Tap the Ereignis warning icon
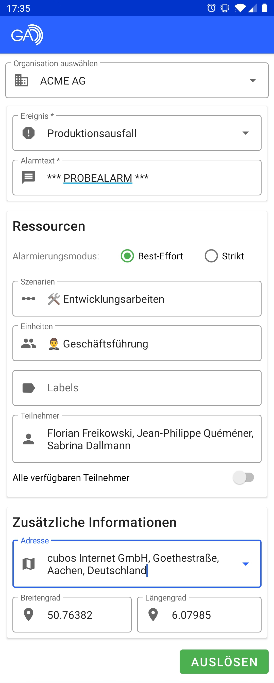274x683 pixels. pos(29,133)
